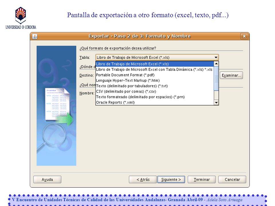Click the list scrollbar down arrow

216,103
